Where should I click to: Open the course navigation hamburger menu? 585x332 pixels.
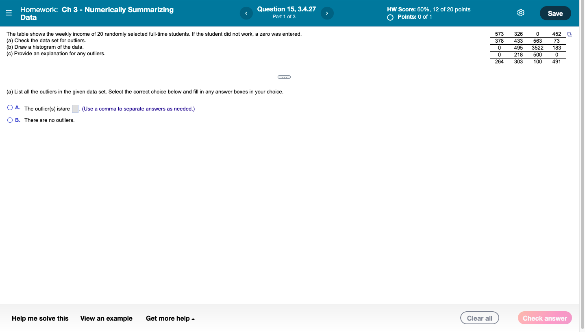point(9,13)
